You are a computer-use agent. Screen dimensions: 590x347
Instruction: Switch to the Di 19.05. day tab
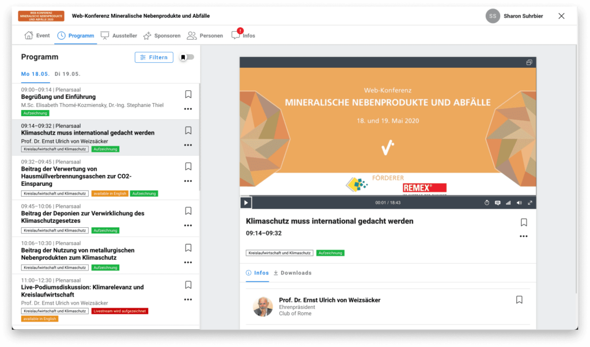69,74
